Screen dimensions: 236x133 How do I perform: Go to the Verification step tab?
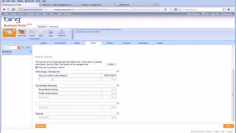[x=143, y=43]
